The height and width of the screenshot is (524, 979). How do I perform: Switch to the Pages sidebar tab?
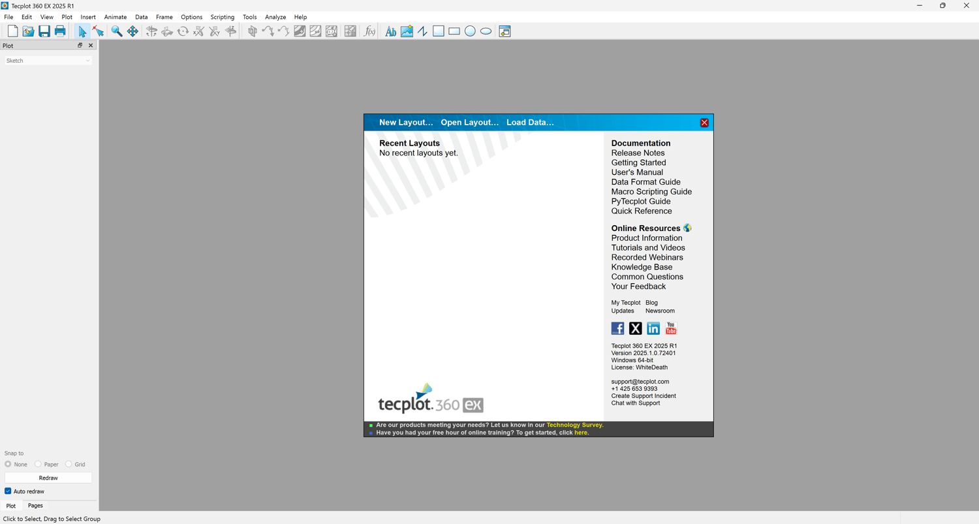pyautogui.click(x=35, y=506)
